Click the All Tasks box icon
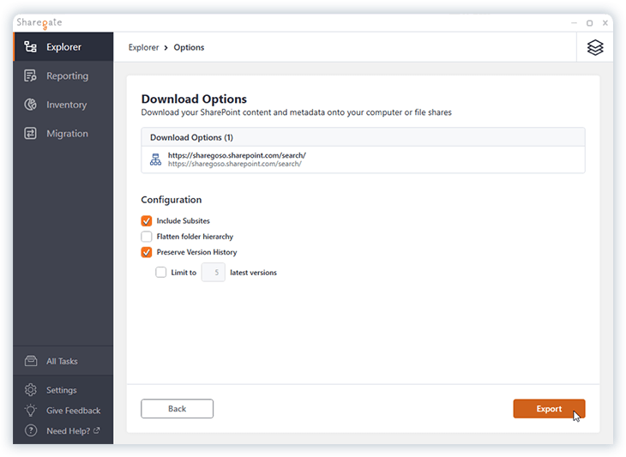The image size is (626, 457). (x=31, y=361)
